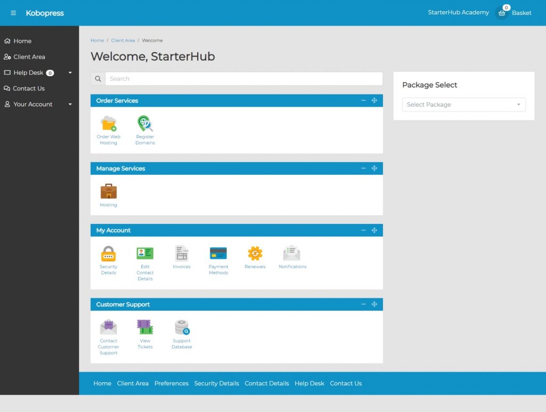Open the Notifications envelope icon
The width and height of the screenshot is (546, 412).
292,253
